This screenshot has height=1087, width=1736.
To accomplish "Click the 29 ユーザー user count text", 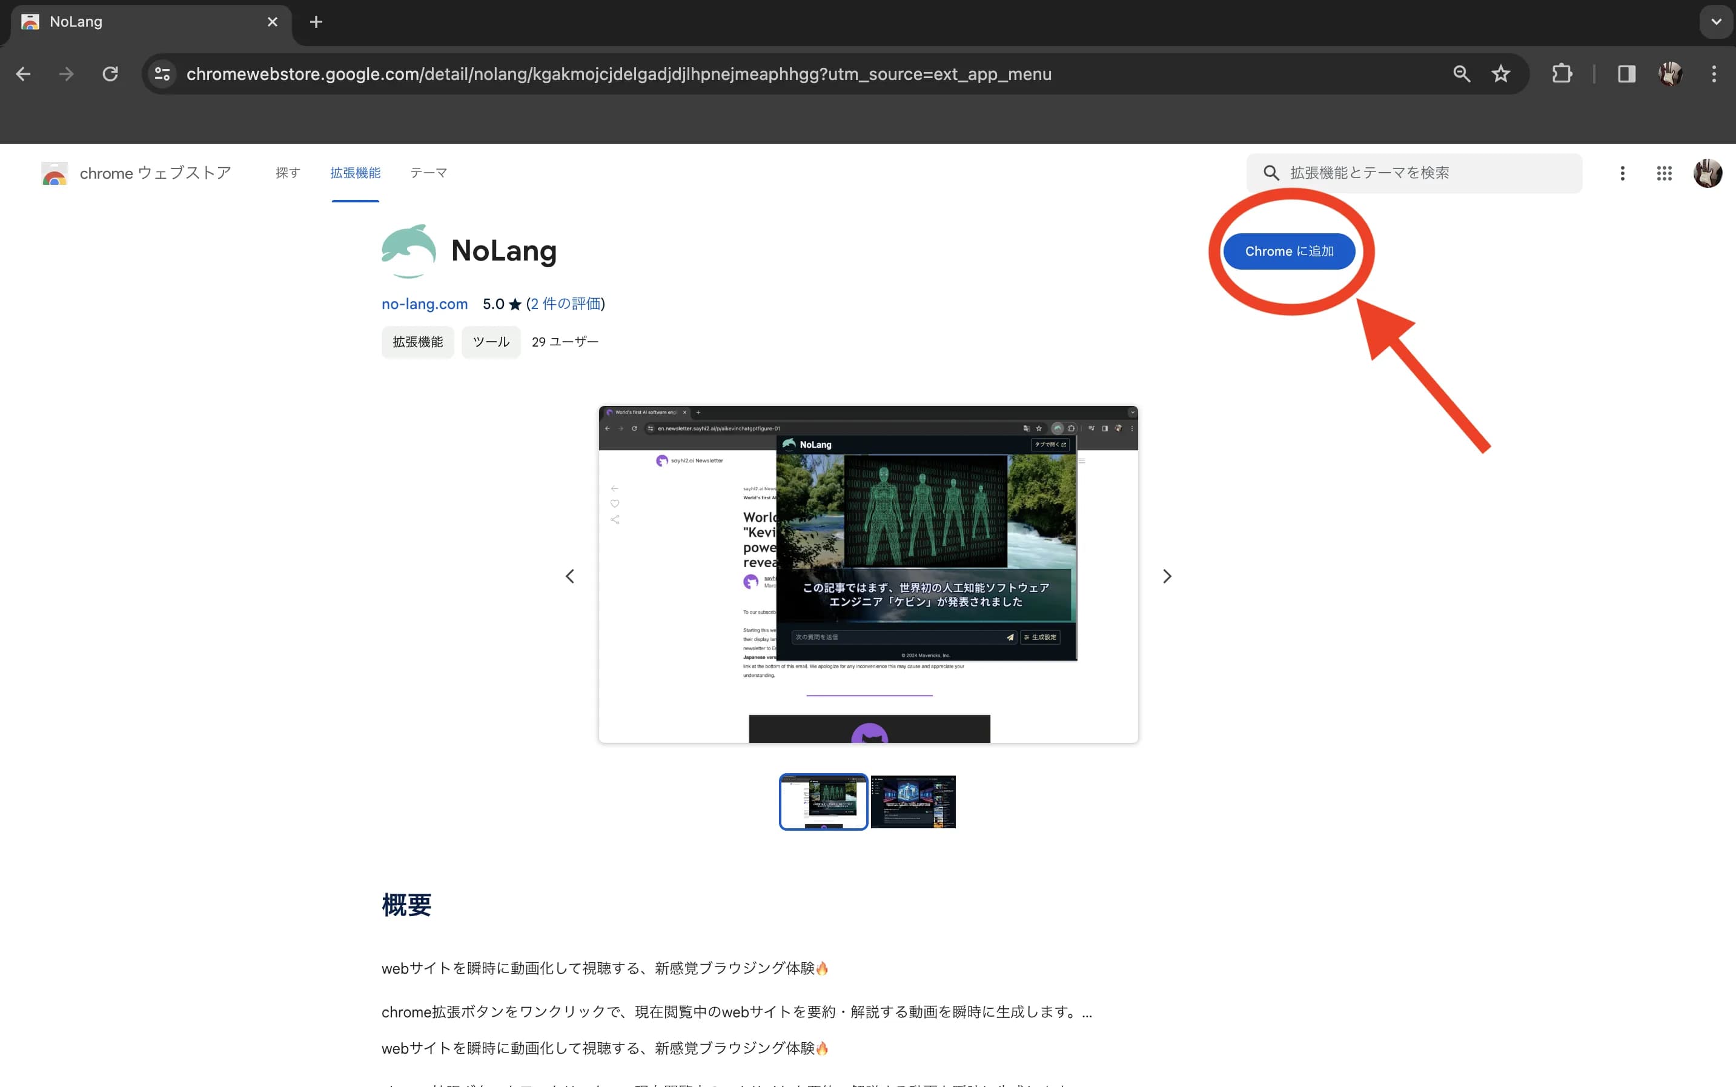I will tap(566, 342).
